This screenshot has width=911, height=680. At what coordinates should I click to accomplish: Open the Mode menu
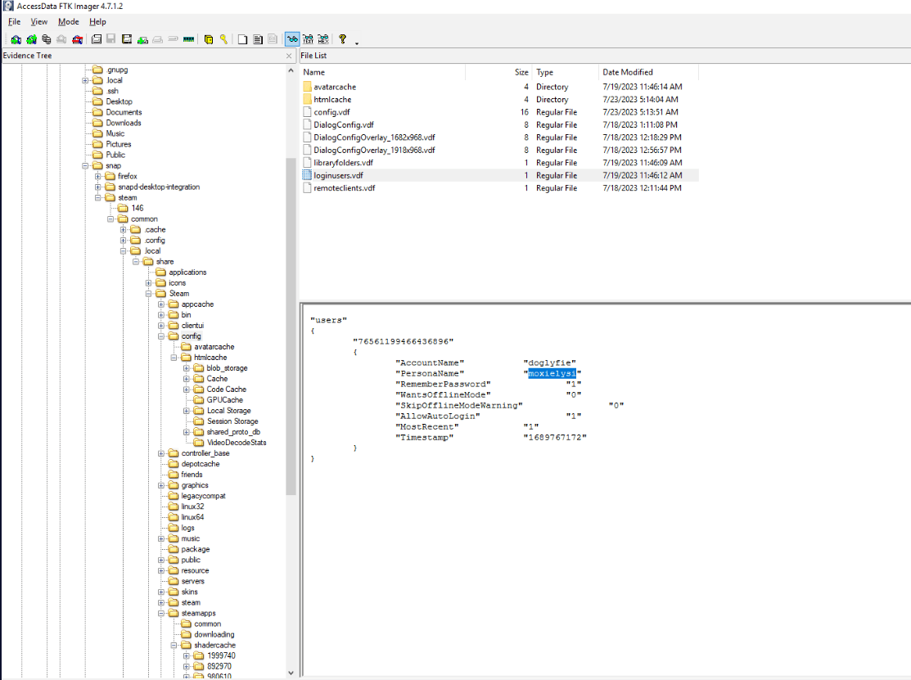tap(69, 21)
